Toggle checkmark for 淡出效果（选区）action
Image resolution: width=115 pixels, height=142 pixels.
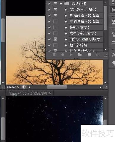pyautogui.click(x=49, y=10)
